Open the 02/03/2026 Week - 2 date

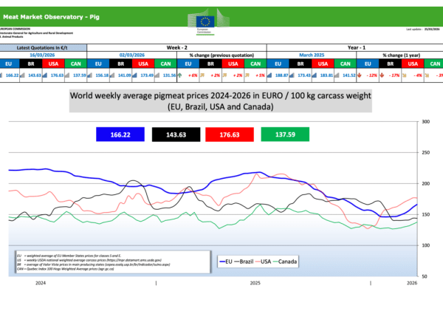pos(132,55)
